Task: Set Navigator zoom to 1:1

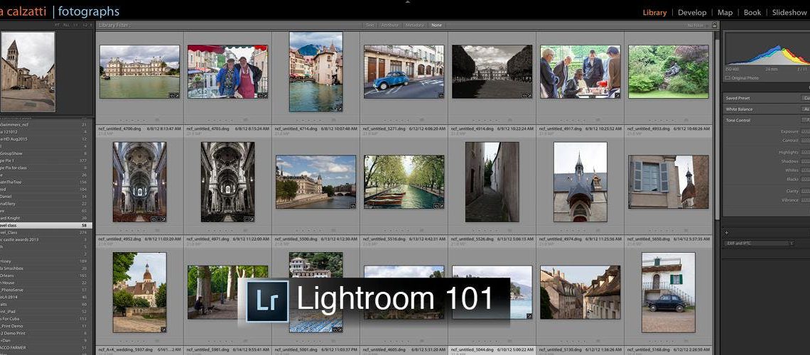Action: [75, 25]
